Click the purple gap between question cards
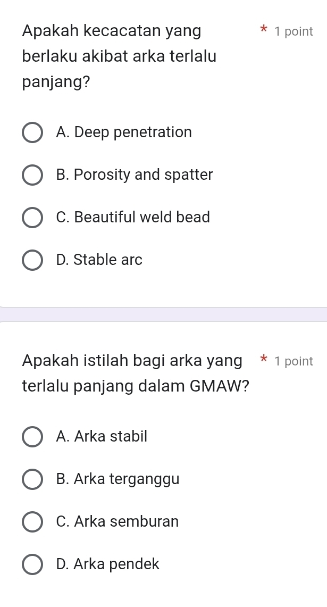 [x=163, y=314]
